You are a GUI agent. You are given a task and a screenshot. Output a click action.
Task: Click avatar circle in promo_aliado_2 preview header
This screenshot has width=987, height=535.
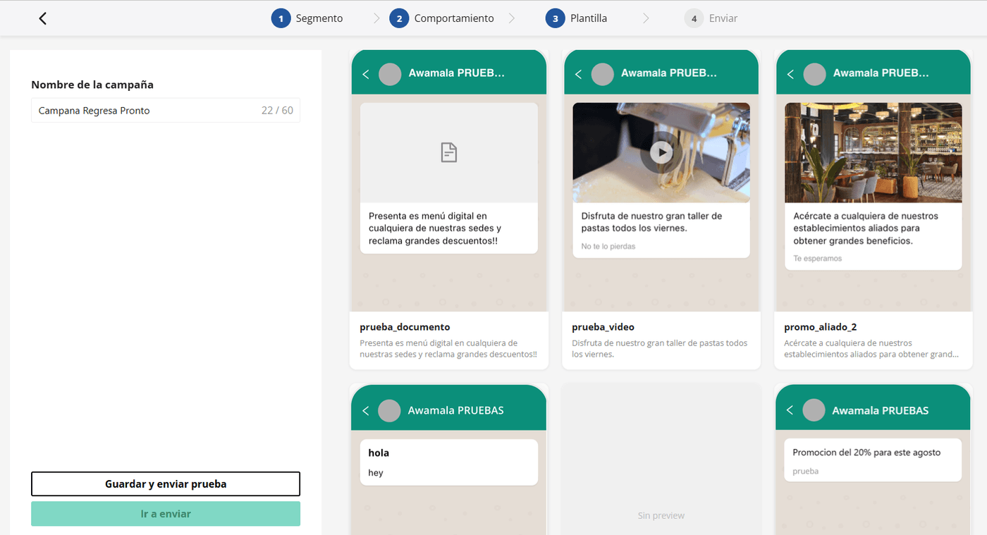[814, 74]
